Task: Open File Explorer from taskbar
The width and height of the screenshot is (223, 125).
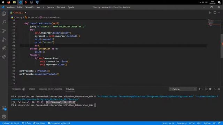Action: [14, 2]
